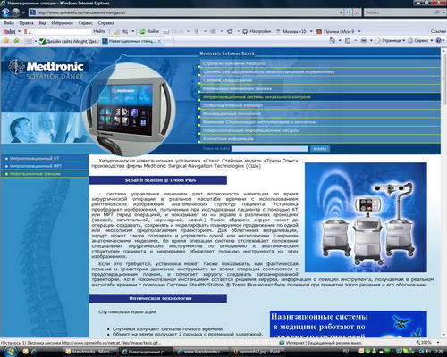Viewport: 447px width, 357px height.
Task: Open the Вид menu
Action: point(43,23)
